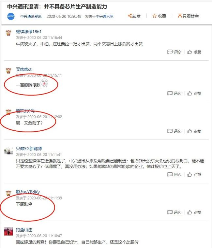The image size is (212, 248).
Task: Open author 中兴通讯资讯 profile link
Action: [31, 16]
